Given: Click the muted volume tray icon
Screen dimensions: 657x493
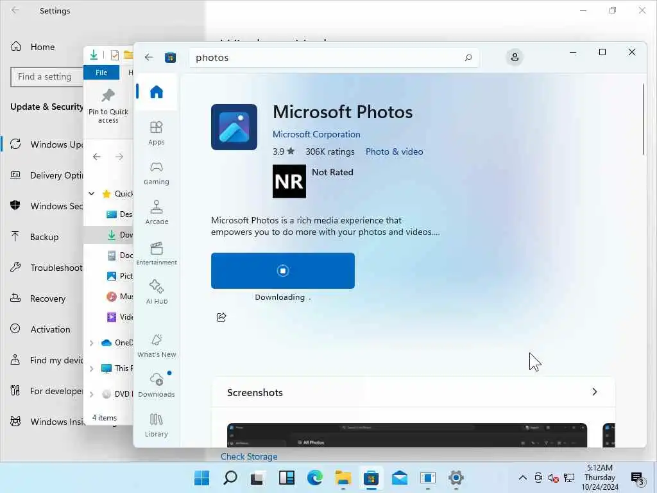Looking at the screenshot, I should [553, 478].
